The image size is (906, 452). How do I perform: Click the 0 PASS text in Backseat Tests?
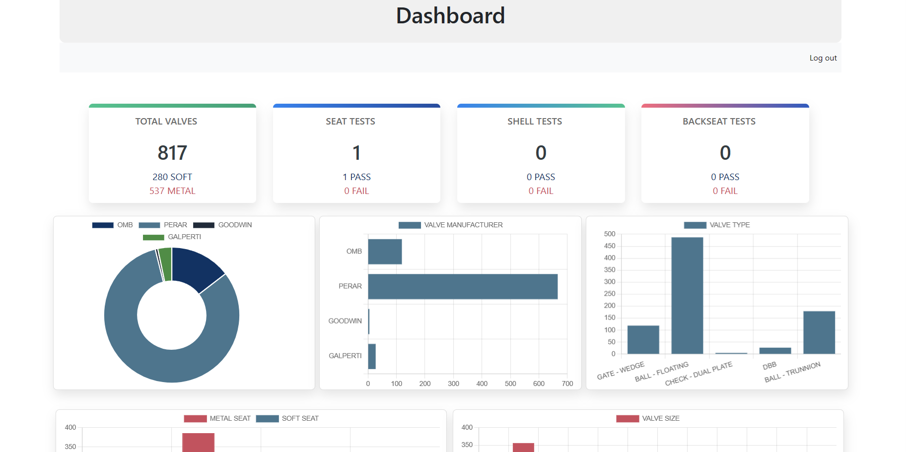(x=725, y=177)
